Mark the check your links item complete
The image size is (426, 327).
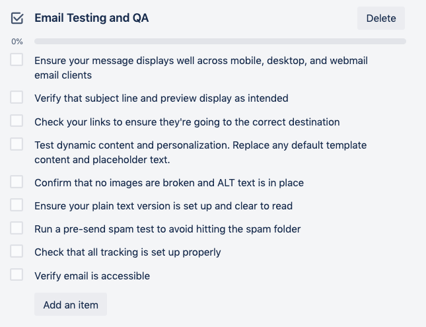click(17, 122)
